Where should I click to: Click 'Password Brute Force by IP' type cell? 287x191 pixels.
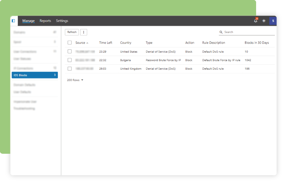163,60
